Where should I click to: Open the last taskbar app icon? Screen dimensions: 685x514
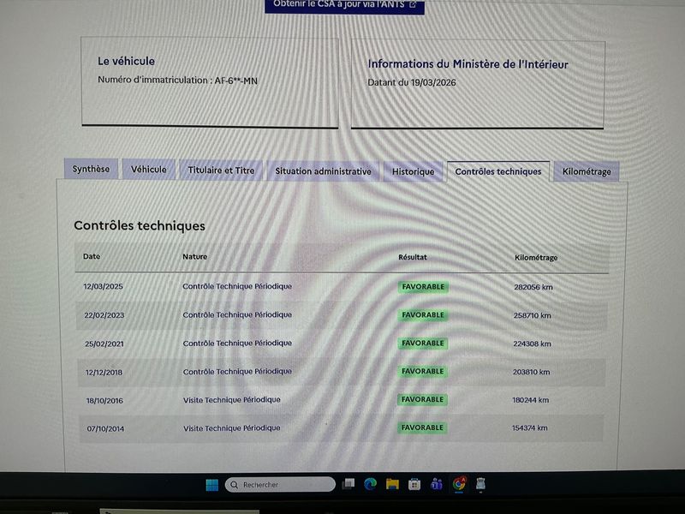480,484
